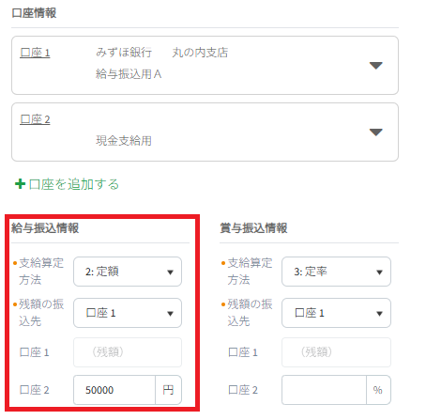The width and height of the screenshot is (426, 420).
Task: Click the % unit label in bonus field
Action: [x=378, y=390]
